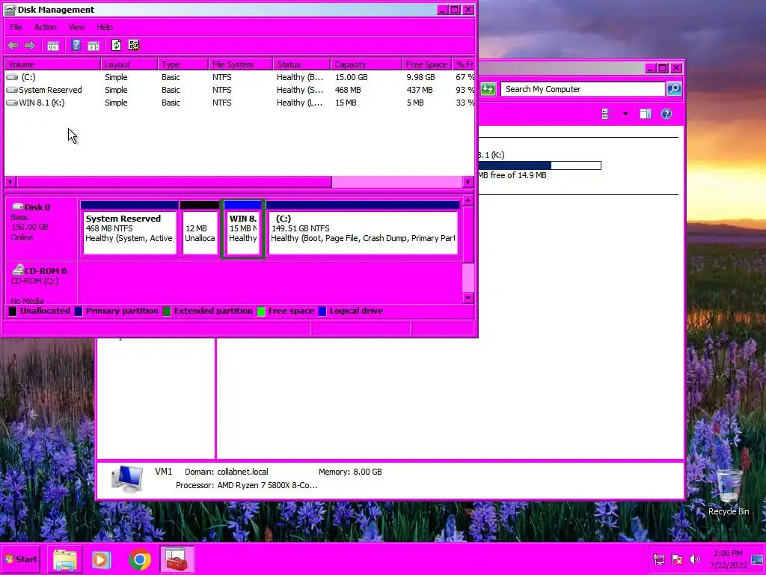Click the WIN 8.1 (K:) volume drive icon
The width and height of the screenshot is (766, 575).
click(x=12, y=103)
